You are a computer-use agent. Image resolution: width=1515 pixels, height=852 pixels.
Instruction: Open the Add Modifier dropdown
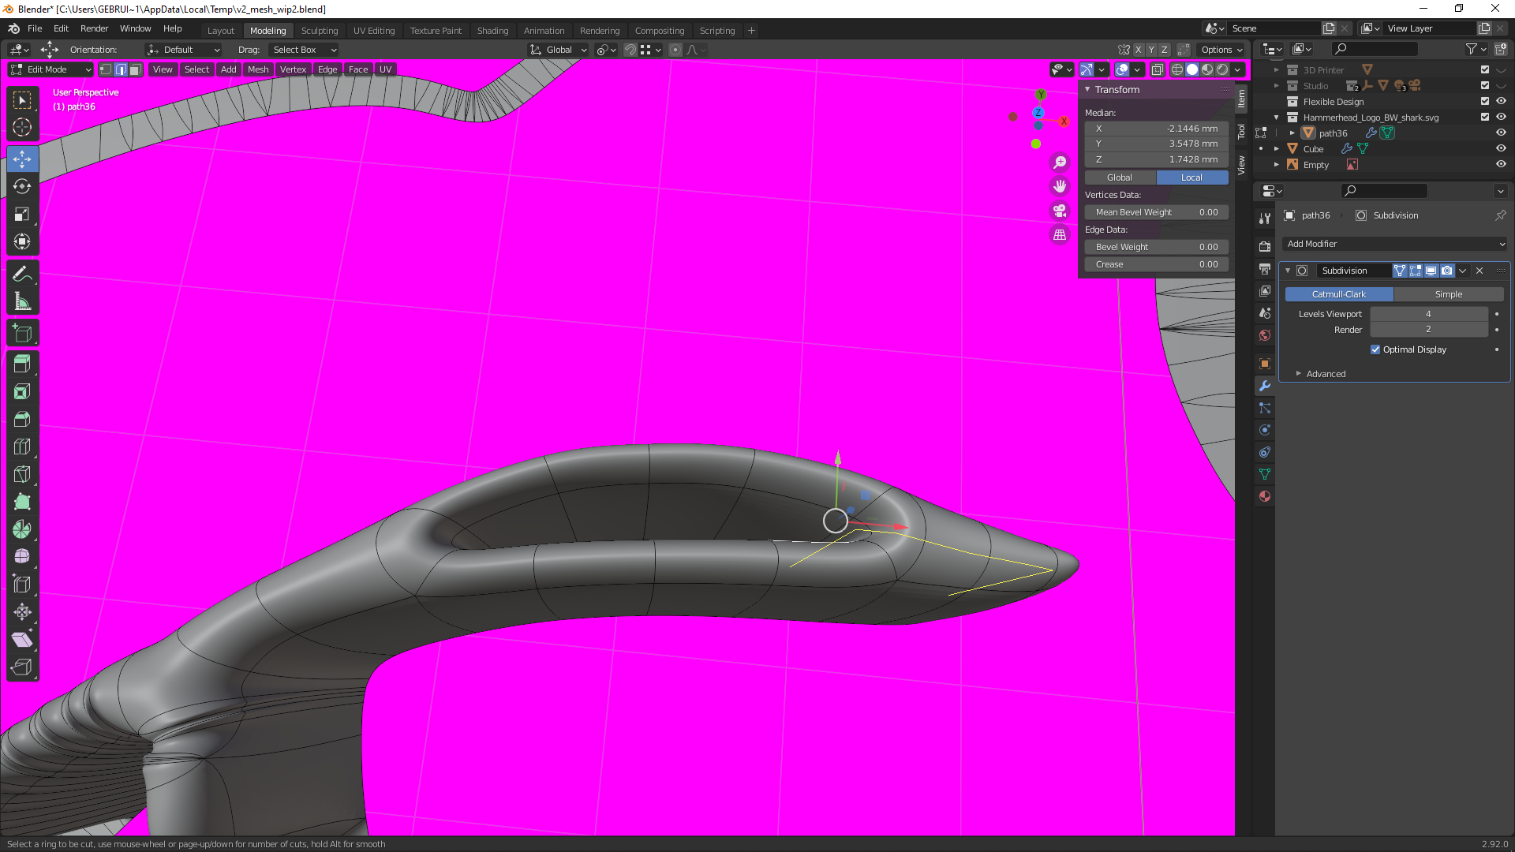(x=1394, y=244)
